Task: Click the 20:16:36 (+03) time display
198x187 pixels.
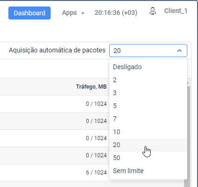Action: (116, 13)
